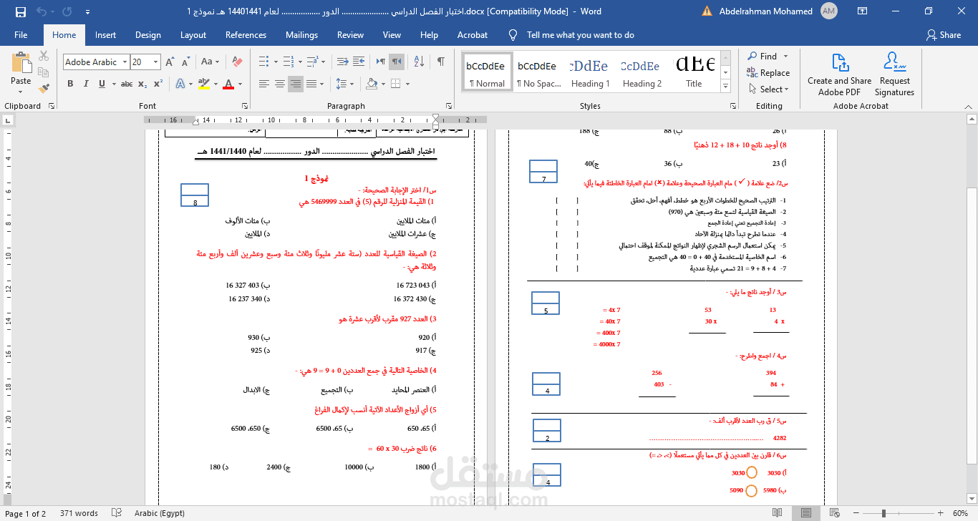Image resolution: width=978 pixels, height=521 pixels.
Task: Apply red font color
Action: click(x=228, y=84)
